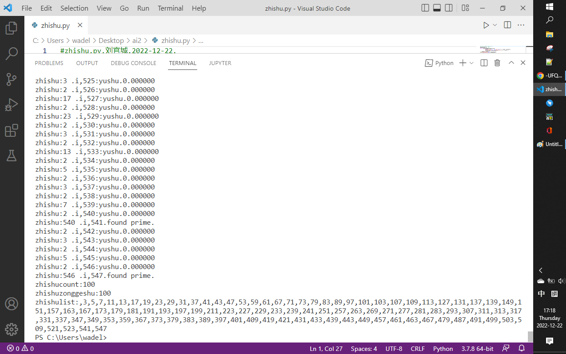Toggle the secondary sidebar layout button

tap(449, 8)
